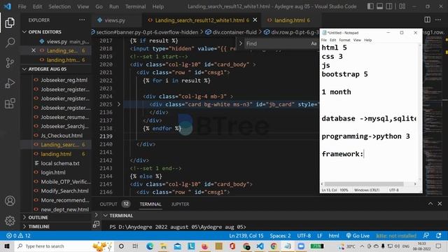Close the Landing_search_result12_white1.html tab
This screenshot has height=252, width=448.
point(255,20)
